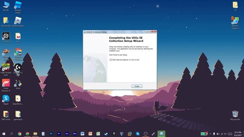Close the Utilu IE Collection Setup window
Screen dimensions: 244x137
(154, 32)
